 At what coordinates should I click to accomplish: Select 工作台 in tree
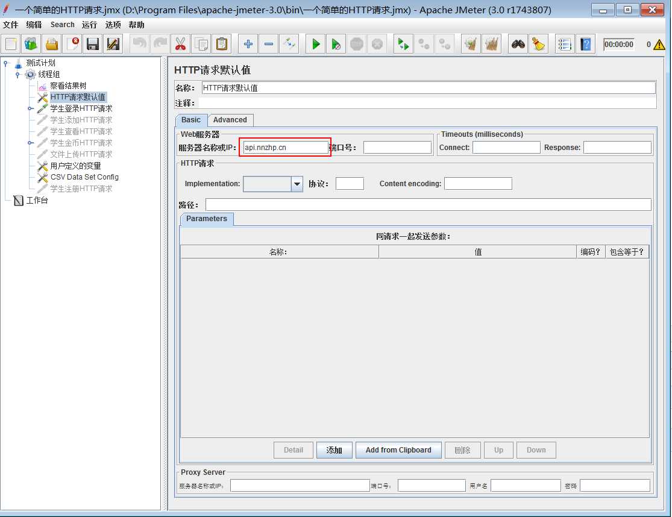pyautogui.click(x=37, y=201)
